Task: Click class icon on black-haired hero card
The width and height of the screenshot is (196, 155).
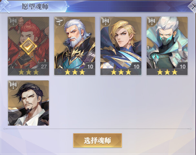Action: [13, 85]
